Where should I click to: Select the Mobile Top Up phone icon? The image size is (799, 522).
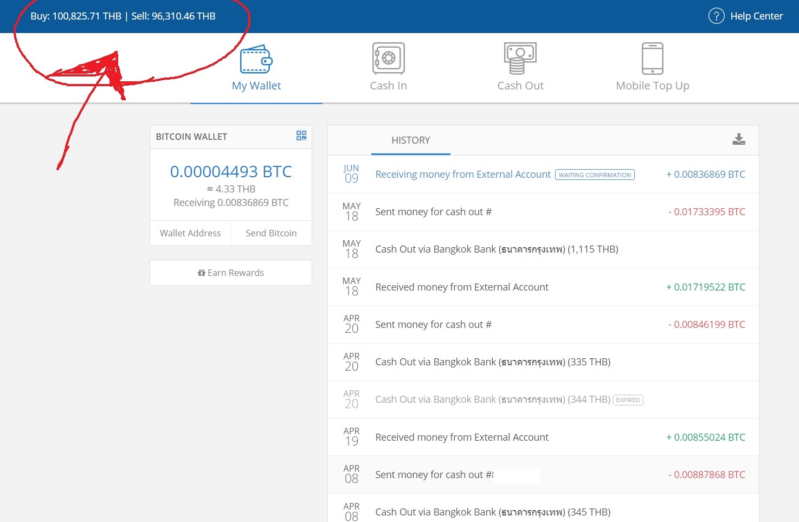pos(652,59)
